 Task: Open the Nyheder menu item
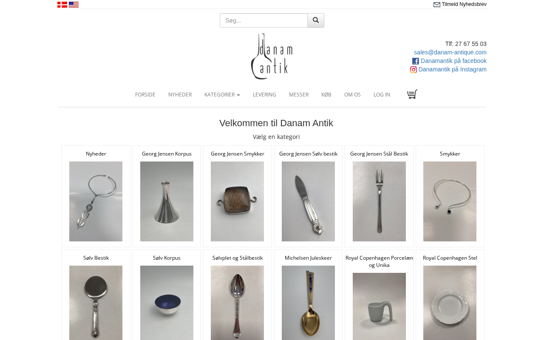(x=180, y=95)
